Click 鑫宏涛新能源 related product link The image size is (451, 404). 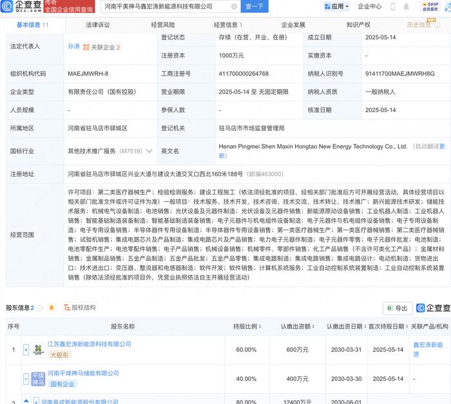coord(428,349)
